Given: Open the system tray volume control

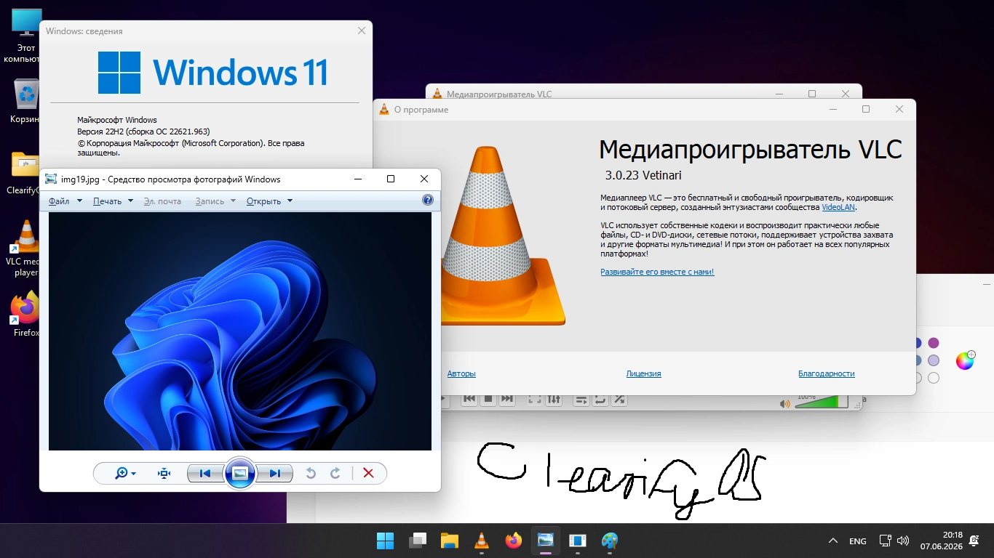Looking at the screenshot, I should point(903,541).
